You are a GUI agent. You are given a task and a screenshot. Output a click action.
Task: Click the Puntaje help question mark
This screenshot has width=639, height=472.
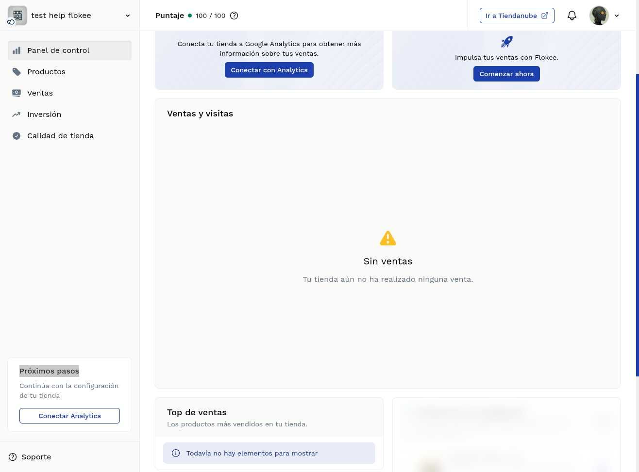pos(234,16)
